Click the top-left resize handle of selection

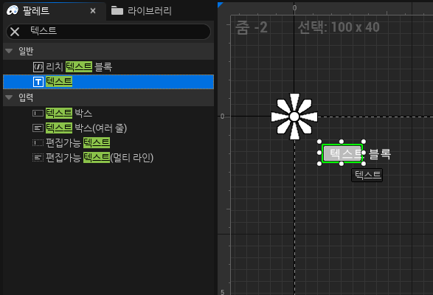(x=319, y=142)
